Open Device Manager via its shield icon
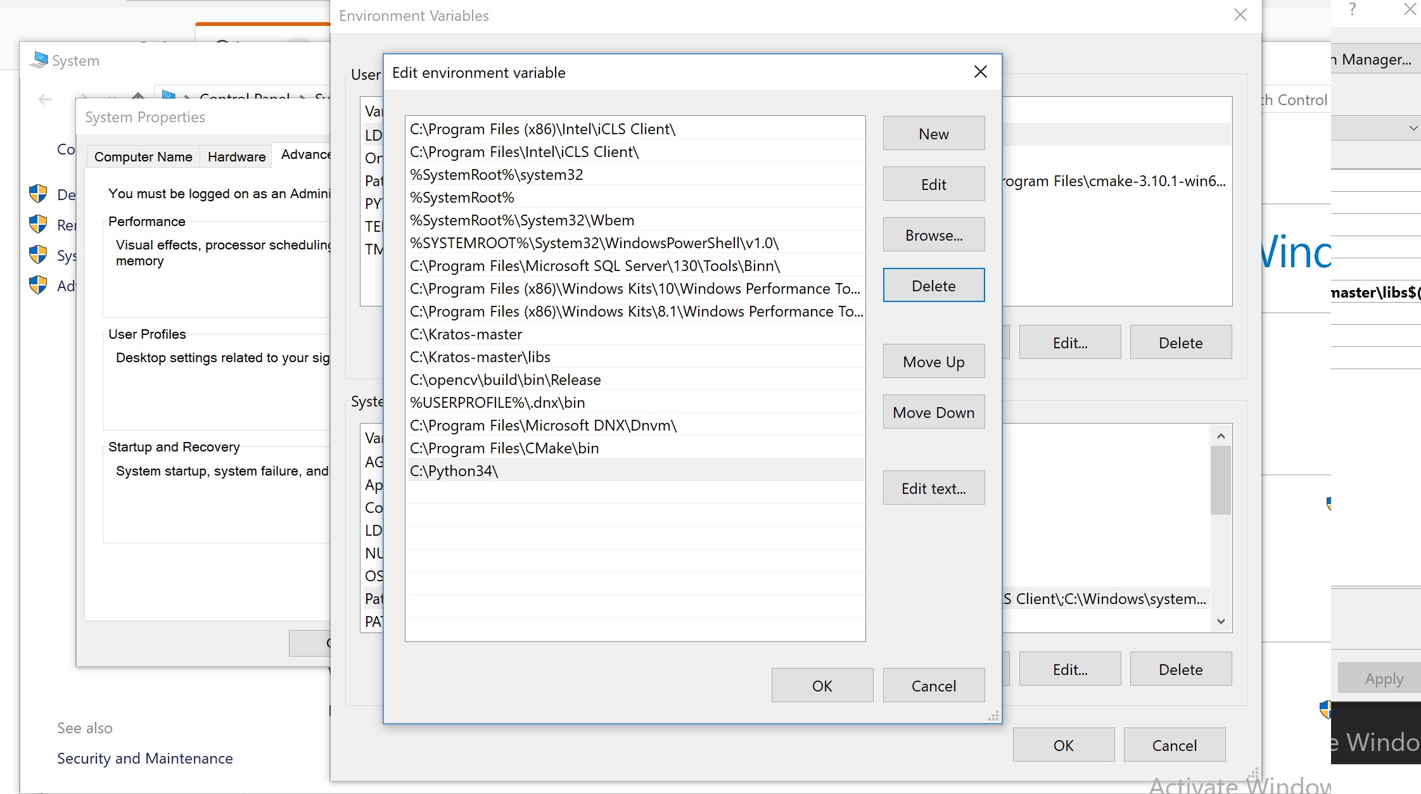The width and height of the screenshot is (1421, 794). click(x=38, y=194)
